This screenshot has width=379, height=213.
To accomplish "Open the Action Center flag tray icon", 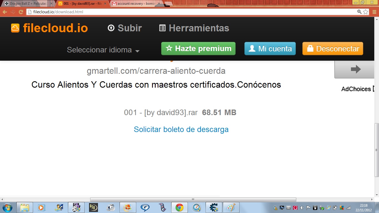I will pyautogui.click(x=308, y=207).
